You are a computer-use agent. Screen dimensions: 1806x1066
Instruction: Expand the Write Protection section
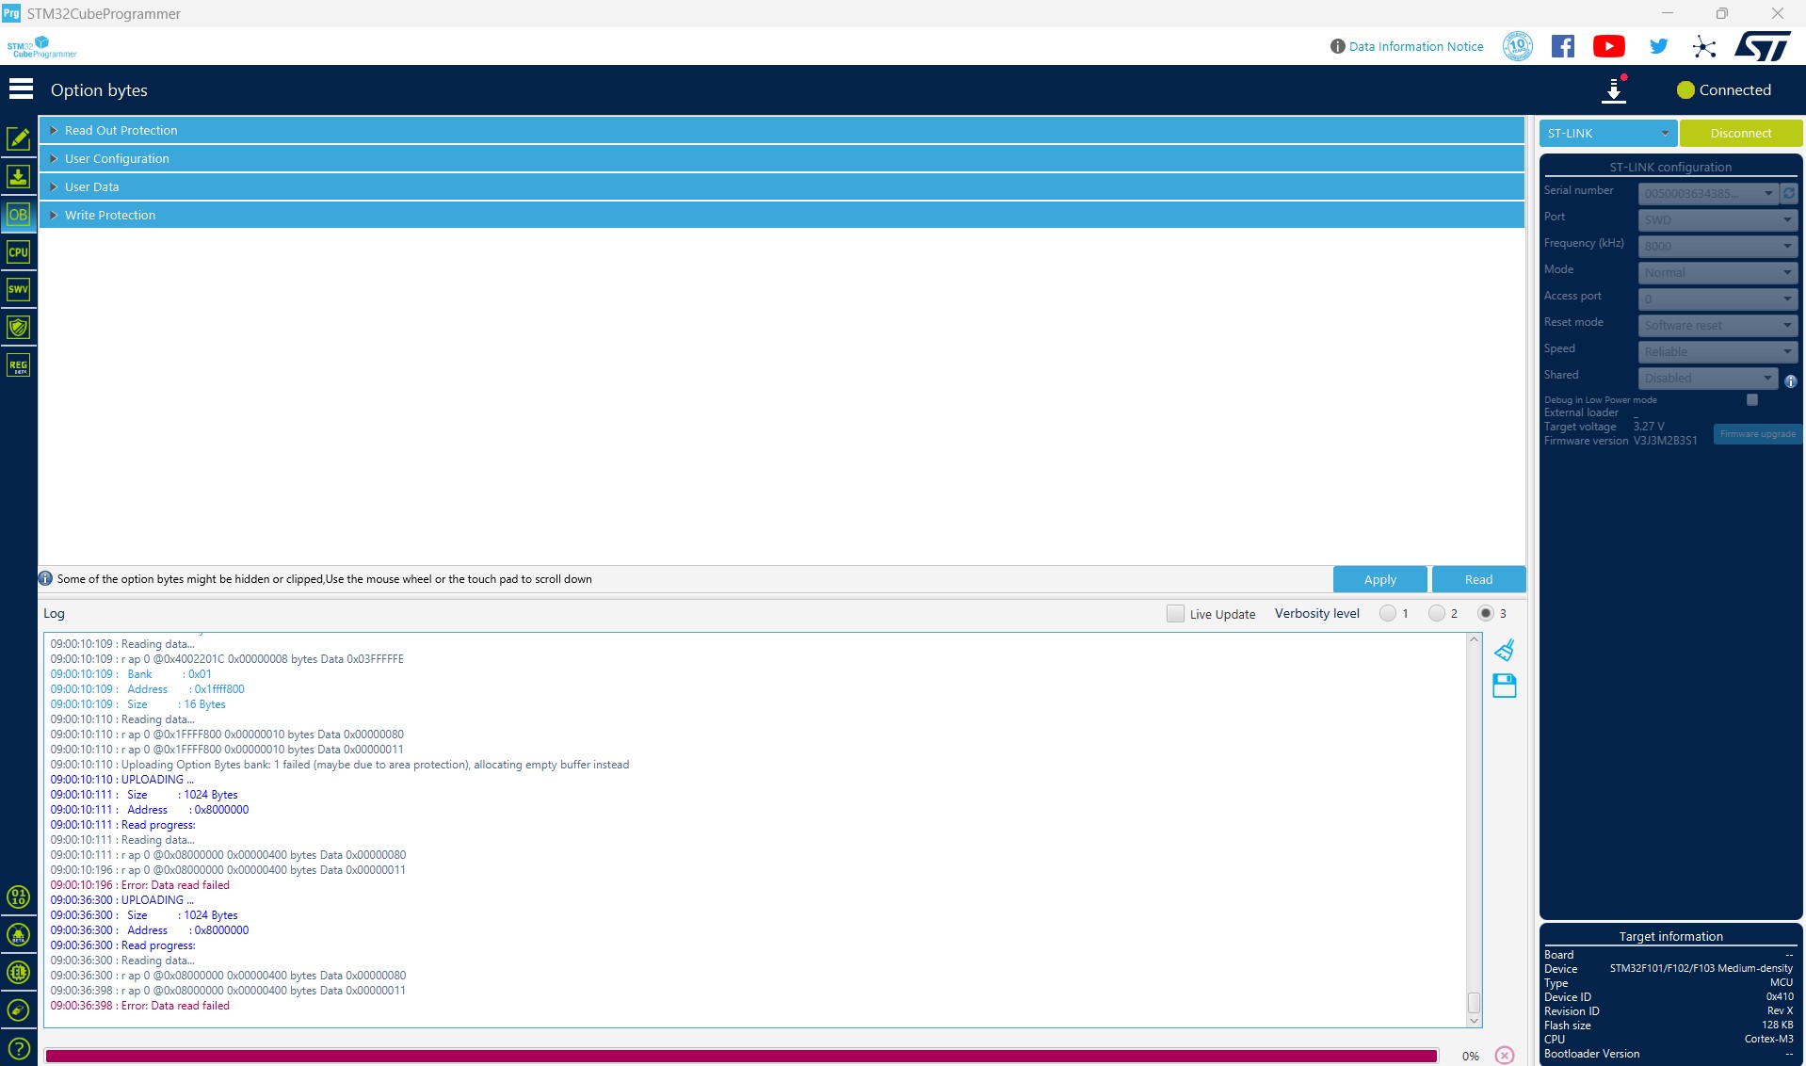pyautogui.click(x=109, y=215)
